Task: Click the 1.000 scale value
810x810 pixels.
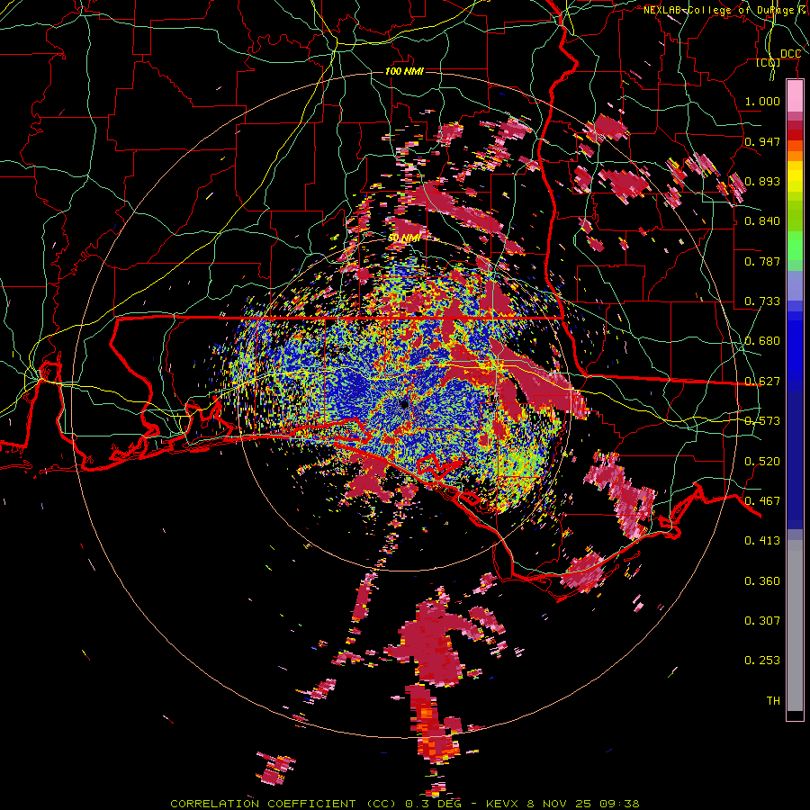Action: point(762,101)
